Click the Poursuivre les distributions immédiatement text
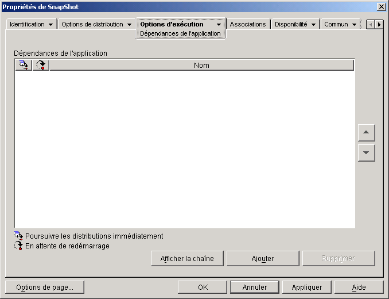 tap(94, 236)
